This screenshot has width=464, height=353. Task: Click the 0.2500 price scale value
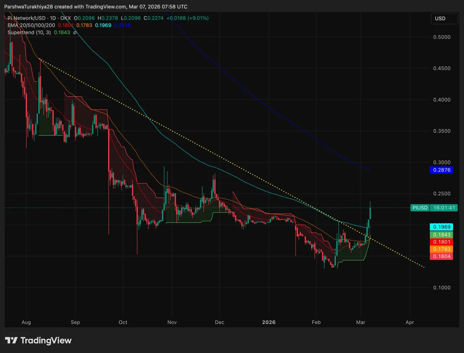[442, 194]
